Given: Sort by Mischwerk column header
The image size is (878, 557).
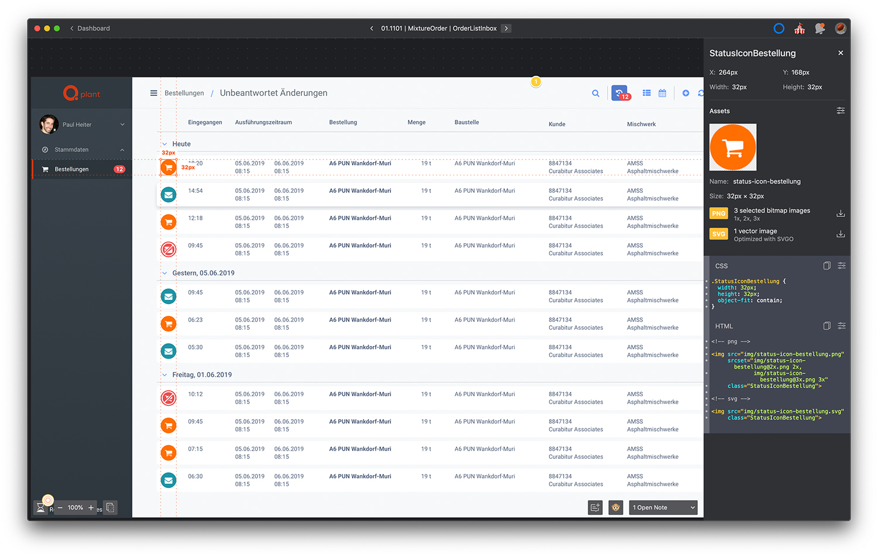Looking at the screenshot, I should click(x=641, y=124).
